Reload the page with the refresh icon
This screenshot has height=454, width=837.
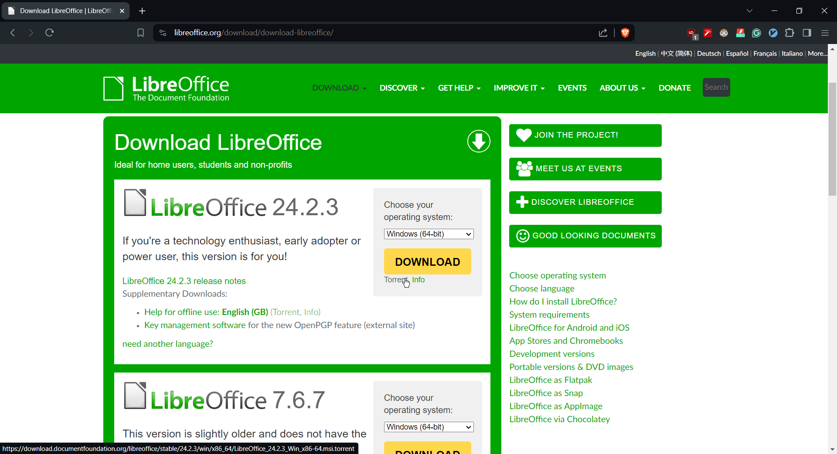(49, 33)
